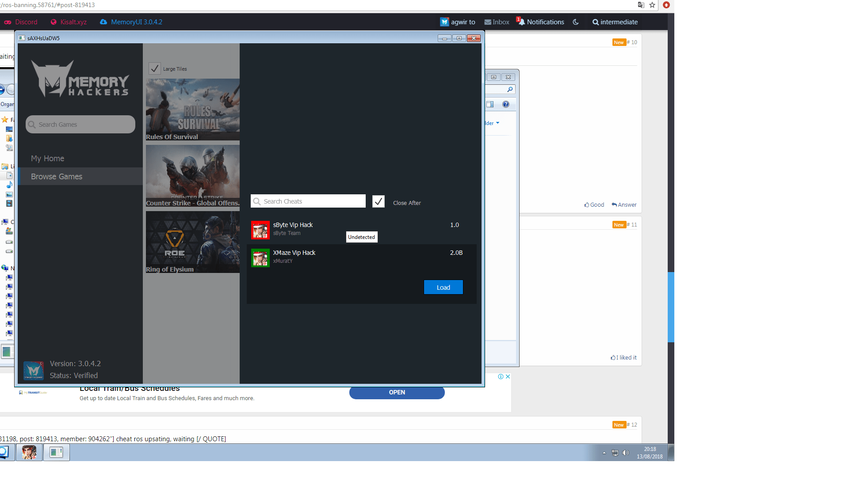Click the Good like button on post 10

coord(594,205)
